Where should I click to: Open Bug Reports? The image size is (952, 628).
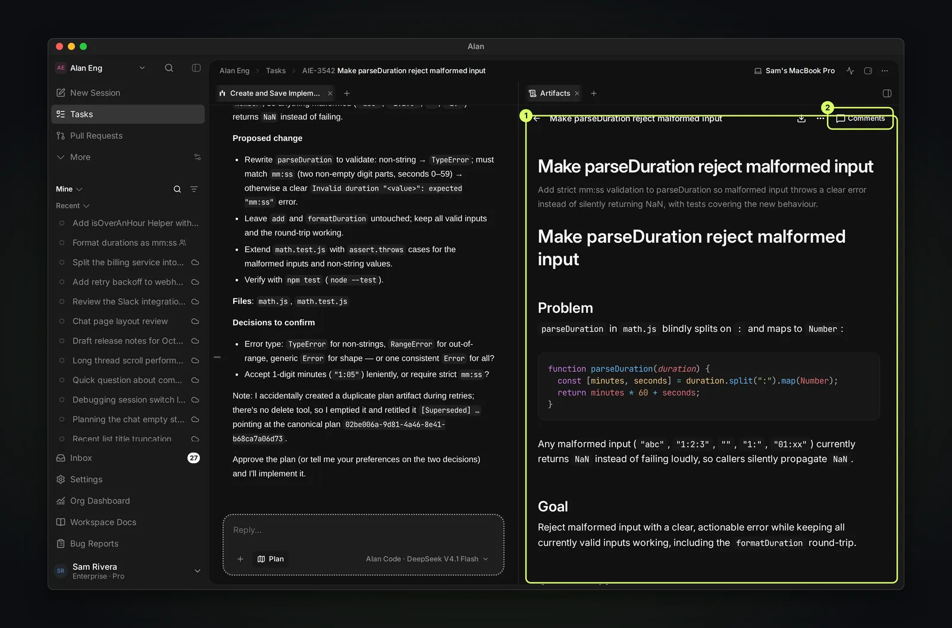click(128, 544)
